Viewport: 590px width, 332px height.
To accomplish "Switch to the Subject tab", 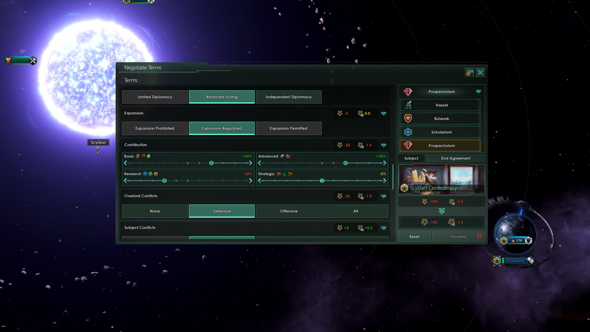I will coord(411,158).
